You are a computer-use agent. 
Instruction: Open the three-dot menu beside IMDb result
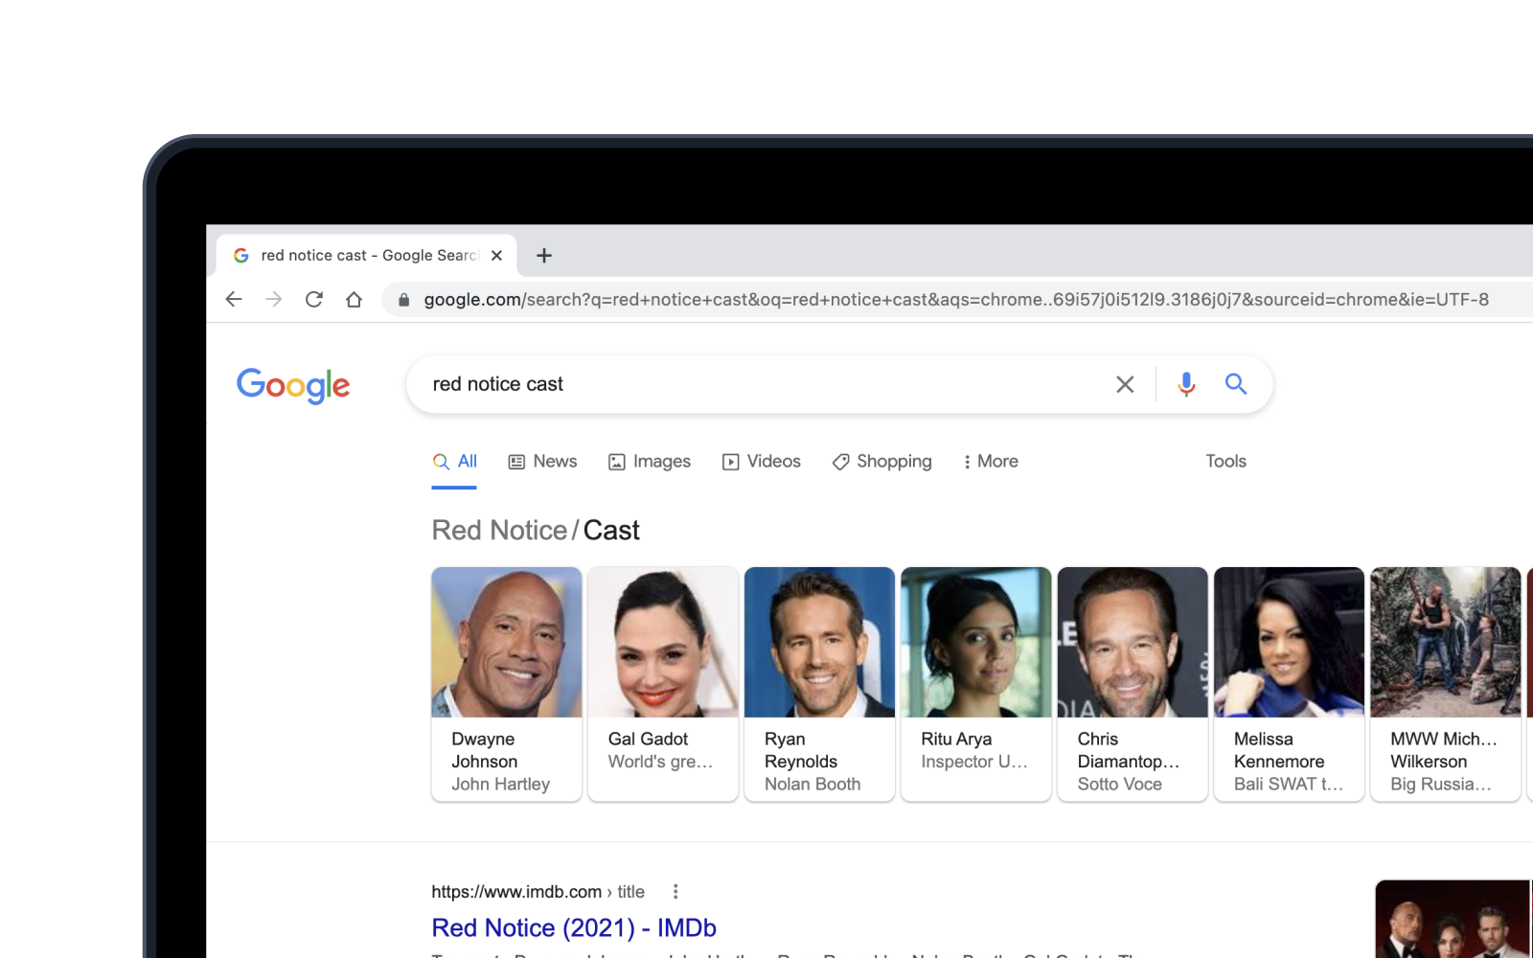coord(675,892)
